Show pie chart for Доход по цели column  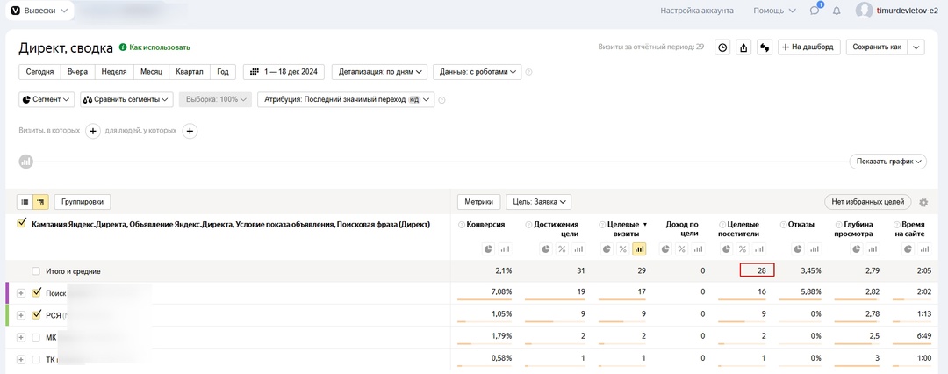666,248
